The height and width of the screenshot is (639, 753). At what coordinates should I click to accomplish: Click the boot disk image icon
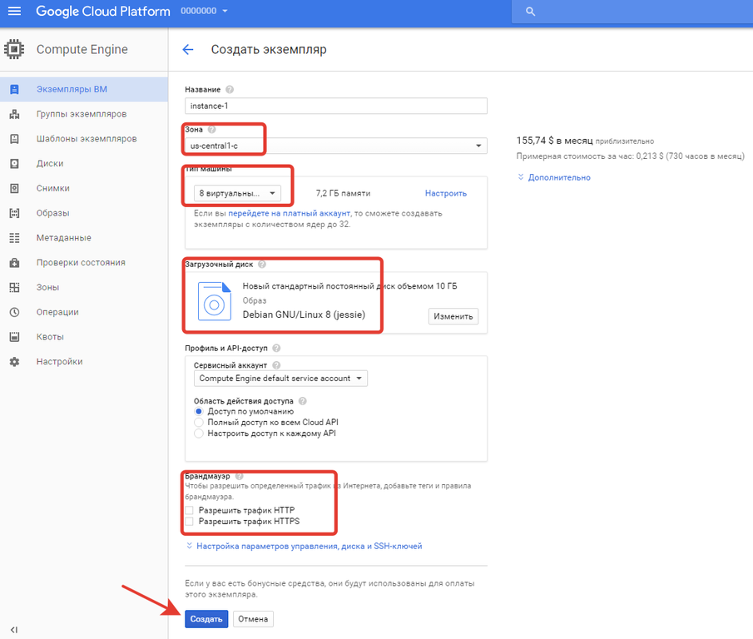pos(214,301)
